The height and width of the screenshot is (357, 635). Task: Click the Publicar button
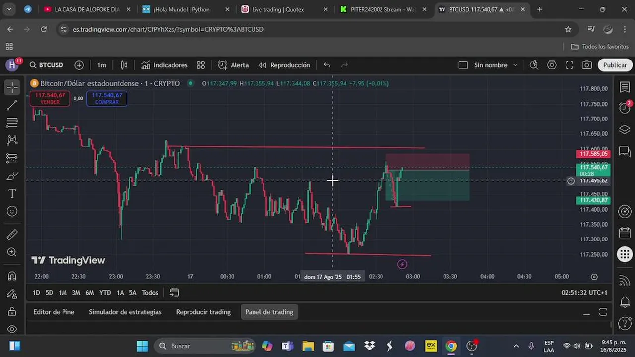pyautogui.click(x=615, y=65)
